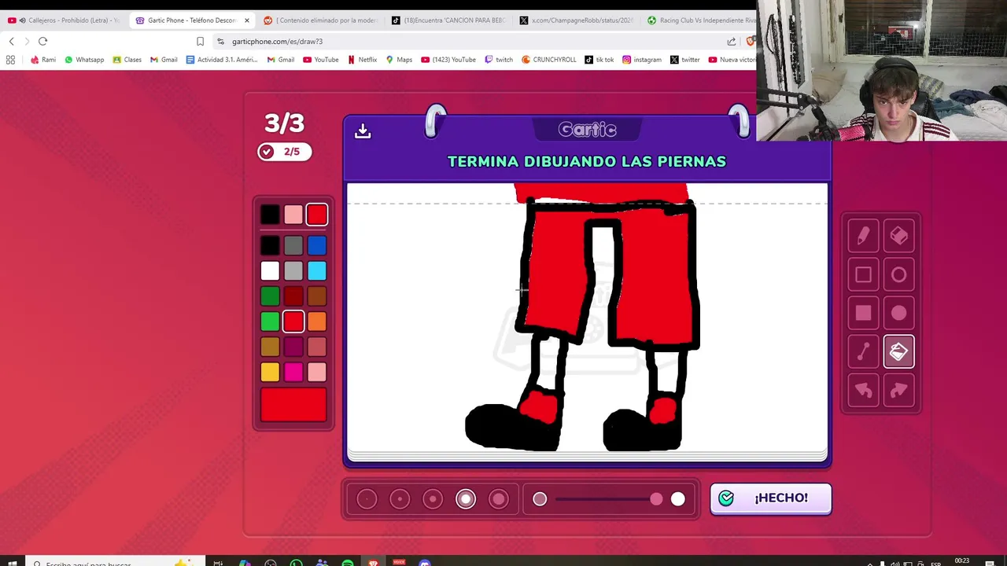Activate the paint bucket fill tool
The height and width of the screenshot is (566, 1007).
point(898,352)
